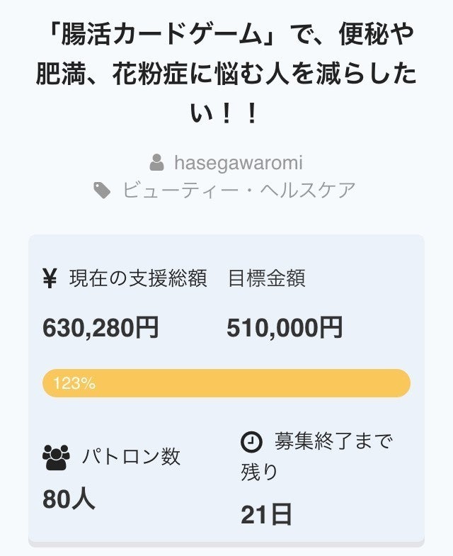Click the clock icon for remaining time
Viewport: 453px width, 556px height.
[x=251, y=442]
